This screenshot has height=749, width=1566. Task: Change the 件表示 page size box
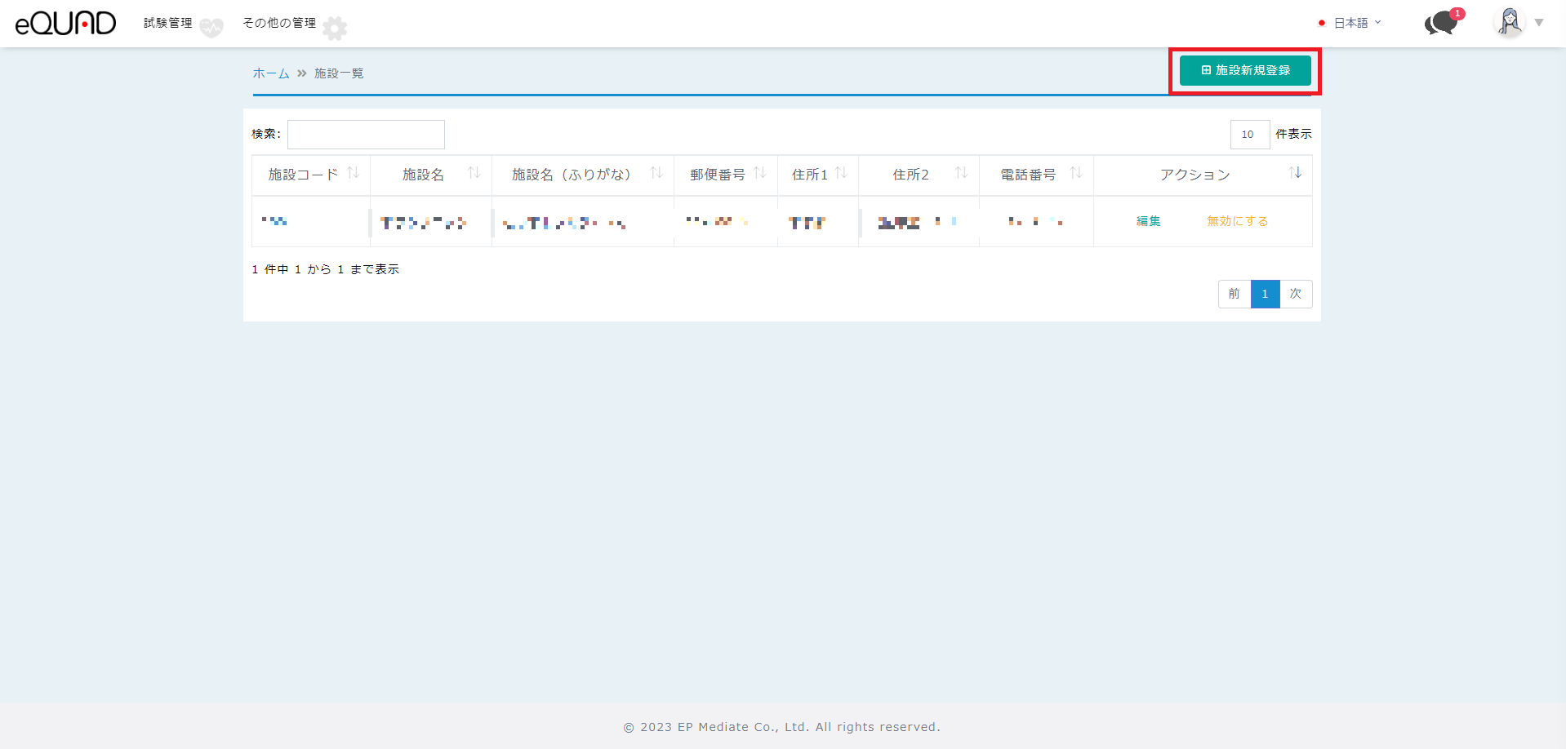click(1249, 135)
